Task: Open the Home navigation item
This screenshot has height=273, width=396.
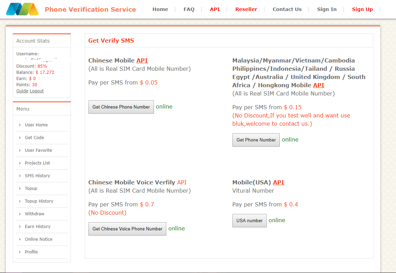Action: pyautogui.click(x=160, y=9)
